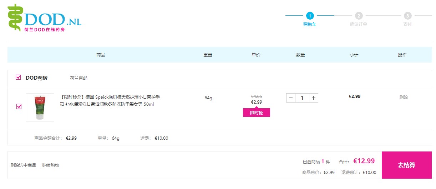
Task: Click the 去结算 checkout button
Action: (x=406, y=165)
